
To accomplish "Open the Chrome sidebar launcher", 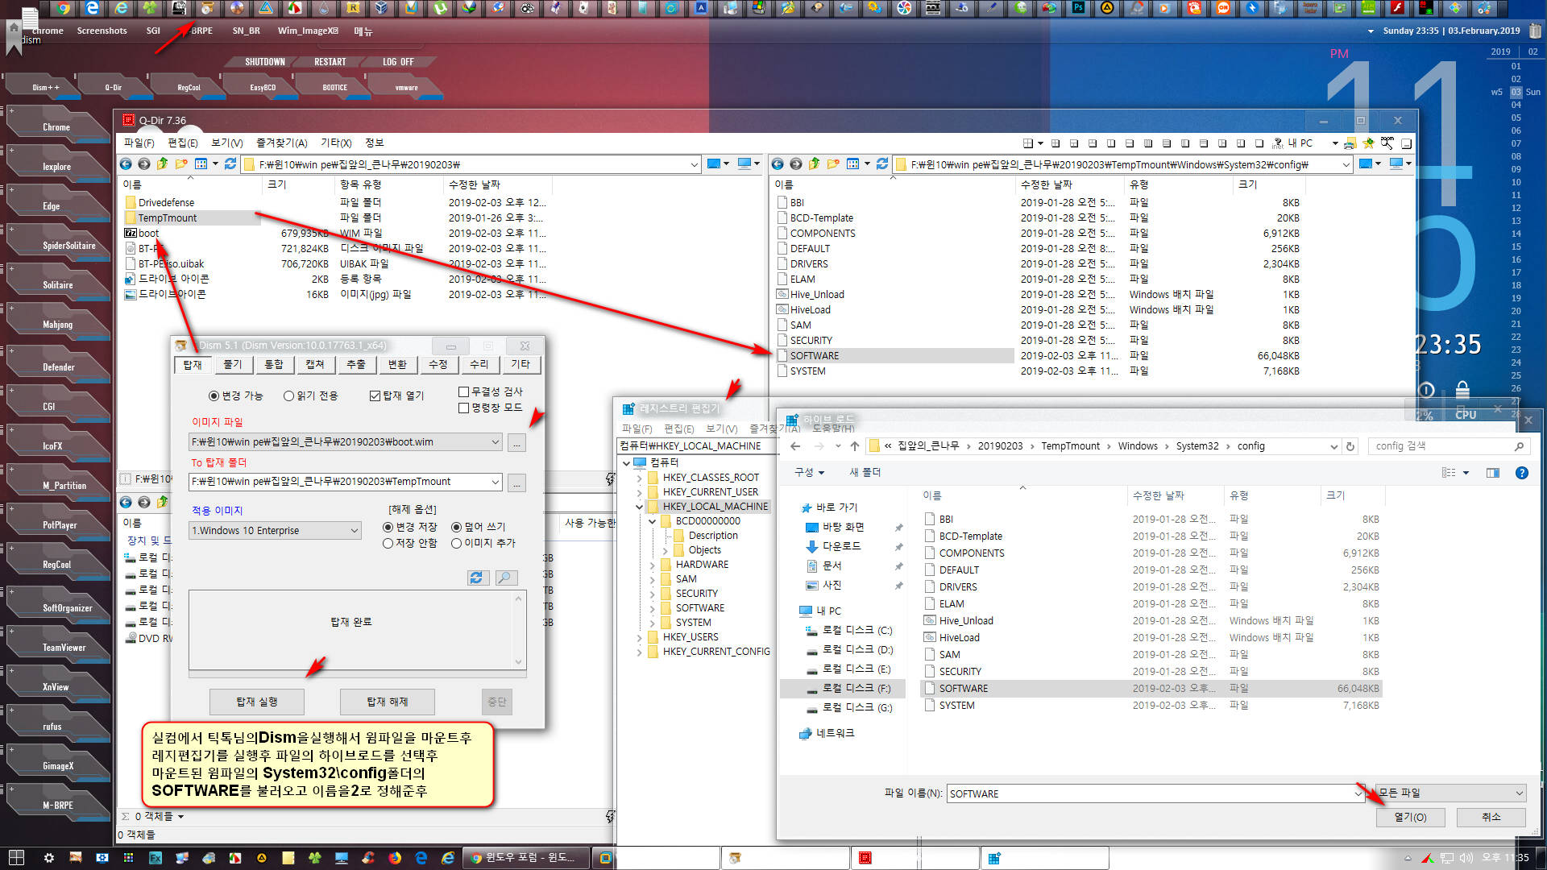I will point(56,127).
